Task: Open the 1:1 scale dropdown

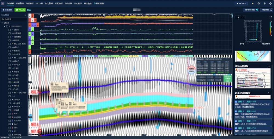Action: click(240, 17)
